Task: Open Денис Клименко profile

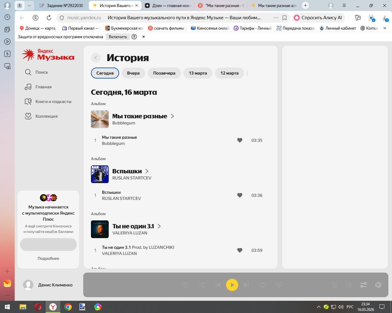Action: (48, 285)
